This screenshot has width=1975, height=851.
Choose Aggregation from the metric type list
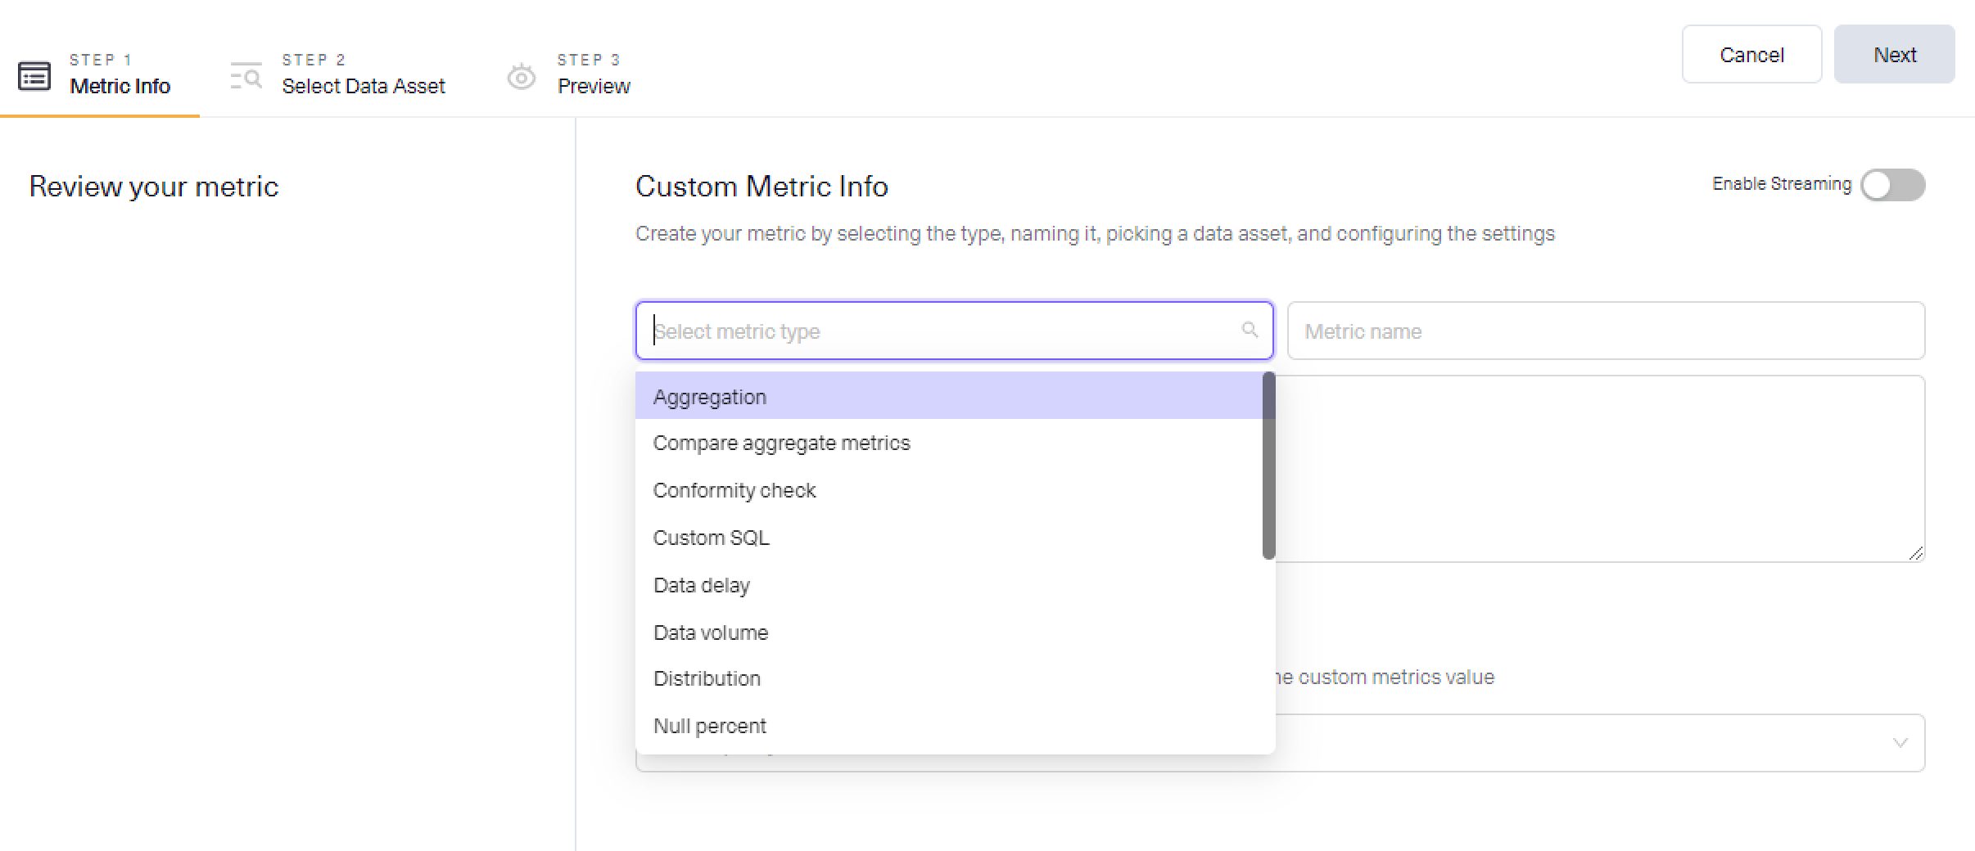(x=710, y=397)
